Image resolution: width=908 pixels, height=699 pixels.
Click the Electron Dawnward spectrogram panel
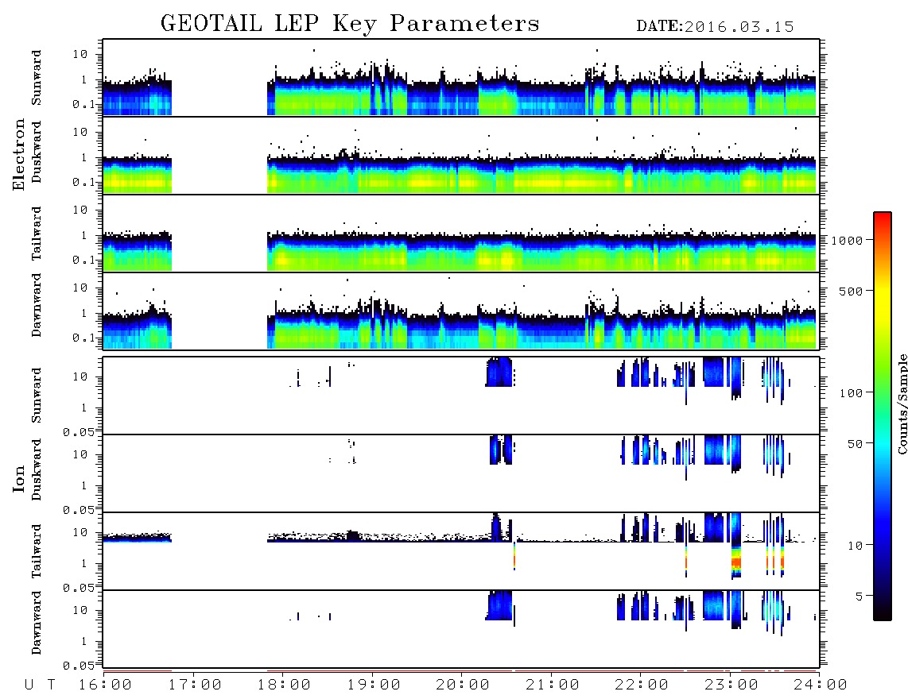pos(461,311)
